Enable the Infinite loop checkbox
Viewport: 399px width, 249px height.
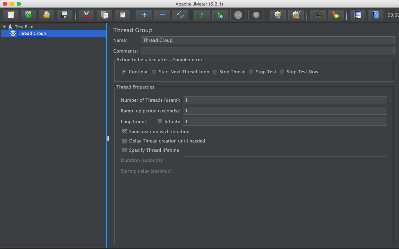click(160, 121)
